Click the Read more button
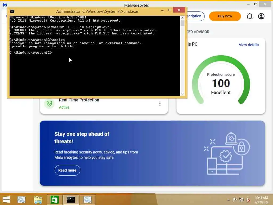Image resolution: width=273 pixels, height=205 pixels. coord(67,170)
